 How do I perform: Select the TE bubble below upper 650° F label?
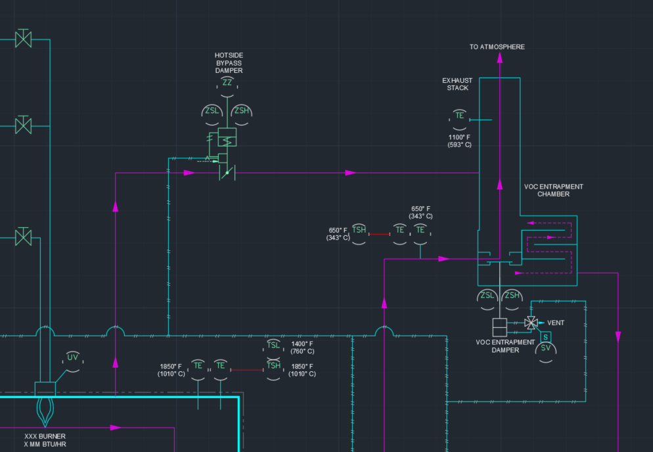pos(420,234)
